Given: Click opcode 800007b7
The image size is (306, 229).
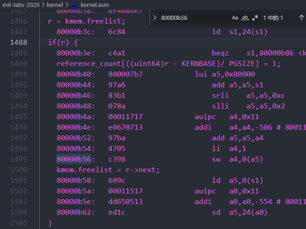Looking at the screenshot, I should pyautogui.click(x=126, y=74).
